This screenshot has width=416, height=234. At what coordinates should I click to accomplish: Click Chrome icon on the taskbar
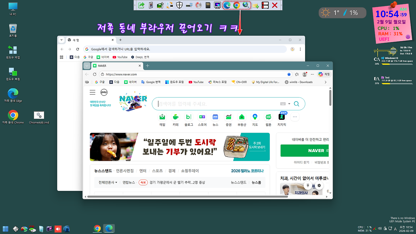pyautogui.click(x=97, y=228)
